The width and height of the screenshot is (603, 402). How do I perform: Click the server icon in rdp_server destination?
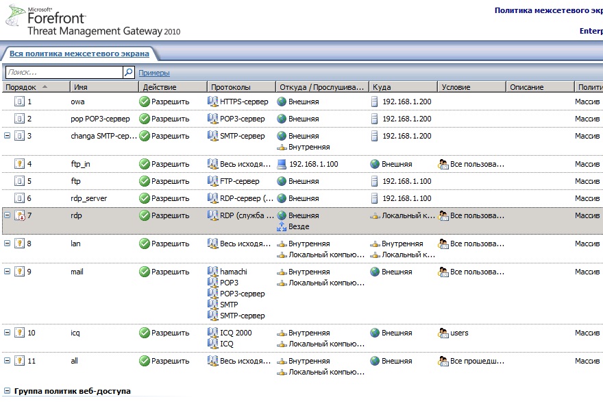tap(375, 198)
